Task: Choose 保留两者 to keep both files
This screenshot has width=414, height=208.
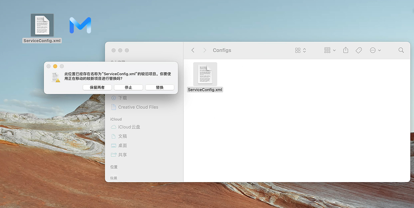Action: coord(97,87)
